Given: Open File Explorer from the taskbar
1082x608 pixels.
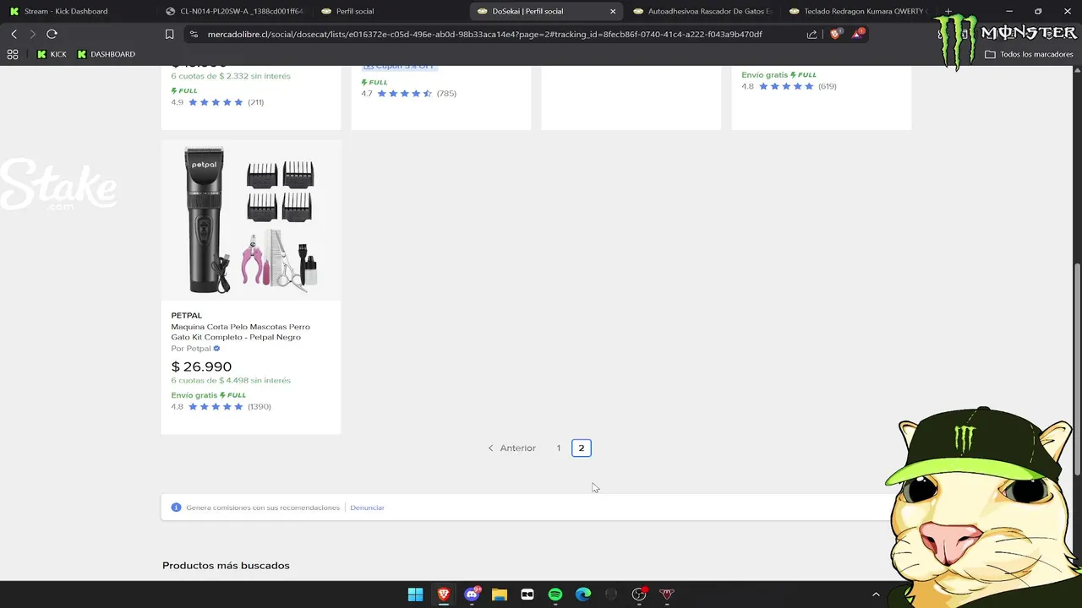Looking at the screenshot, I should [x=500, y=594].
